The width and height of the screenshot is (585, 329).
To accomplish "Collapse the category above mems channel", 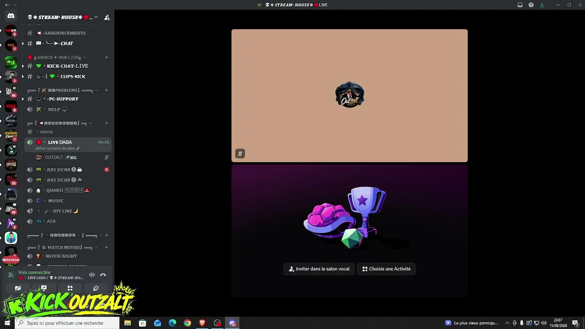I will pos(59,123).
